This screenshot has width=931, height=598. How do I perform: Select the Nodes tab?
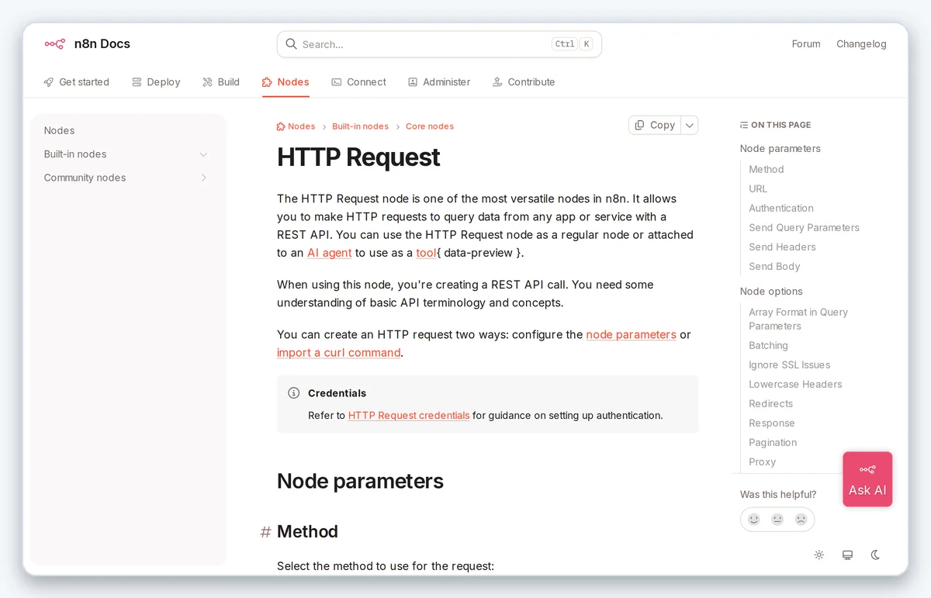(x=286, y=82)
